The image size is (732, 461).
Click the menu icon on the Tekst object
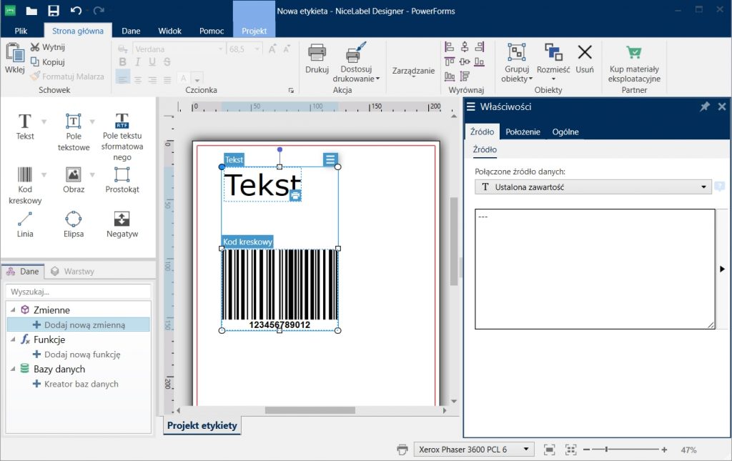pyautogui.click(x=330, y=159)
